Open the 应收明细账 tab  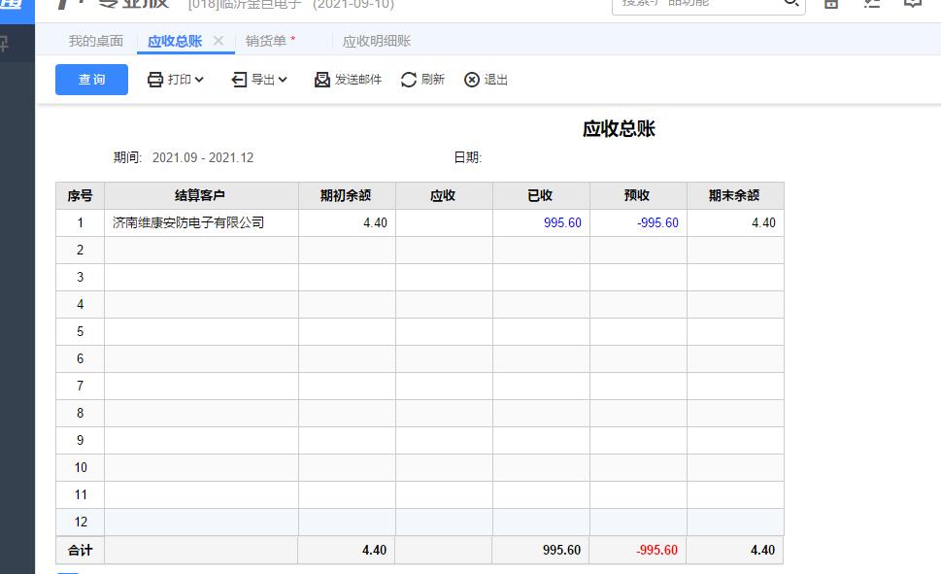click(x=376, y=41)
